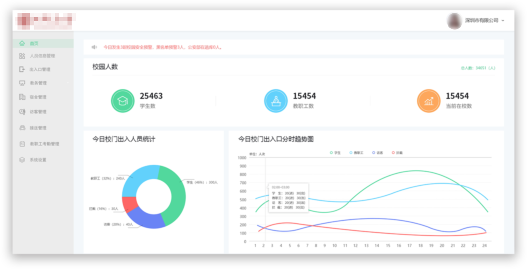527x269 pixels.
Task: Click the green graduation cap student icon
Action: click(122, 101)
